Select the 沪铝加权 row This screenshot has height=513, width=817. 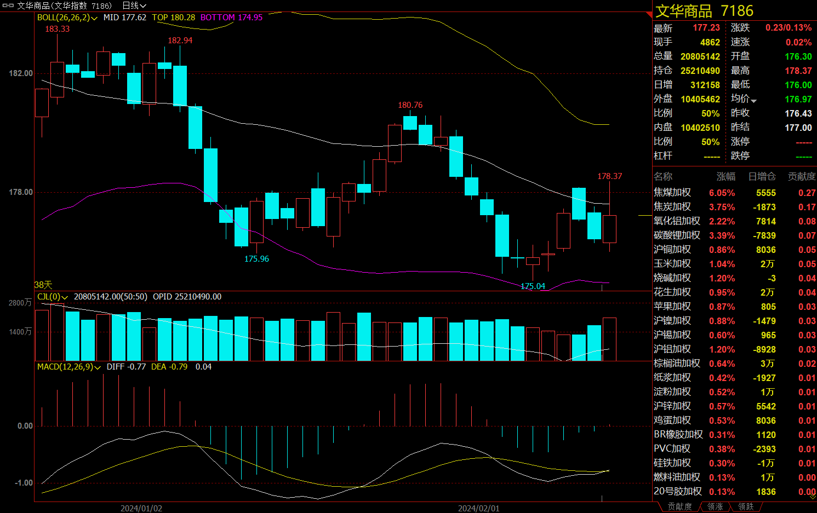tap(734, 349)
